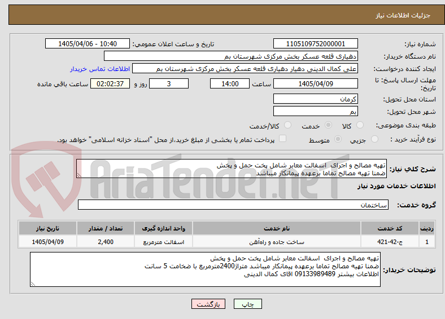
Task: Click the شرح کلی نیاز description textarea
Action: (232, 169)
